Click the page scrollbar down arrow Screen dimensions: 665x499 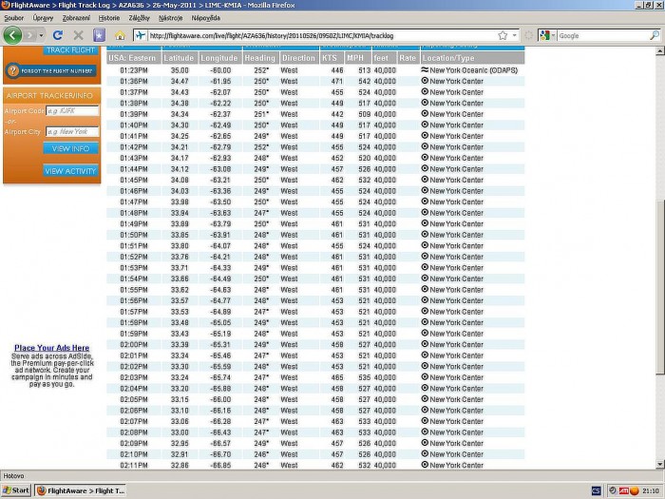[659, 464]
